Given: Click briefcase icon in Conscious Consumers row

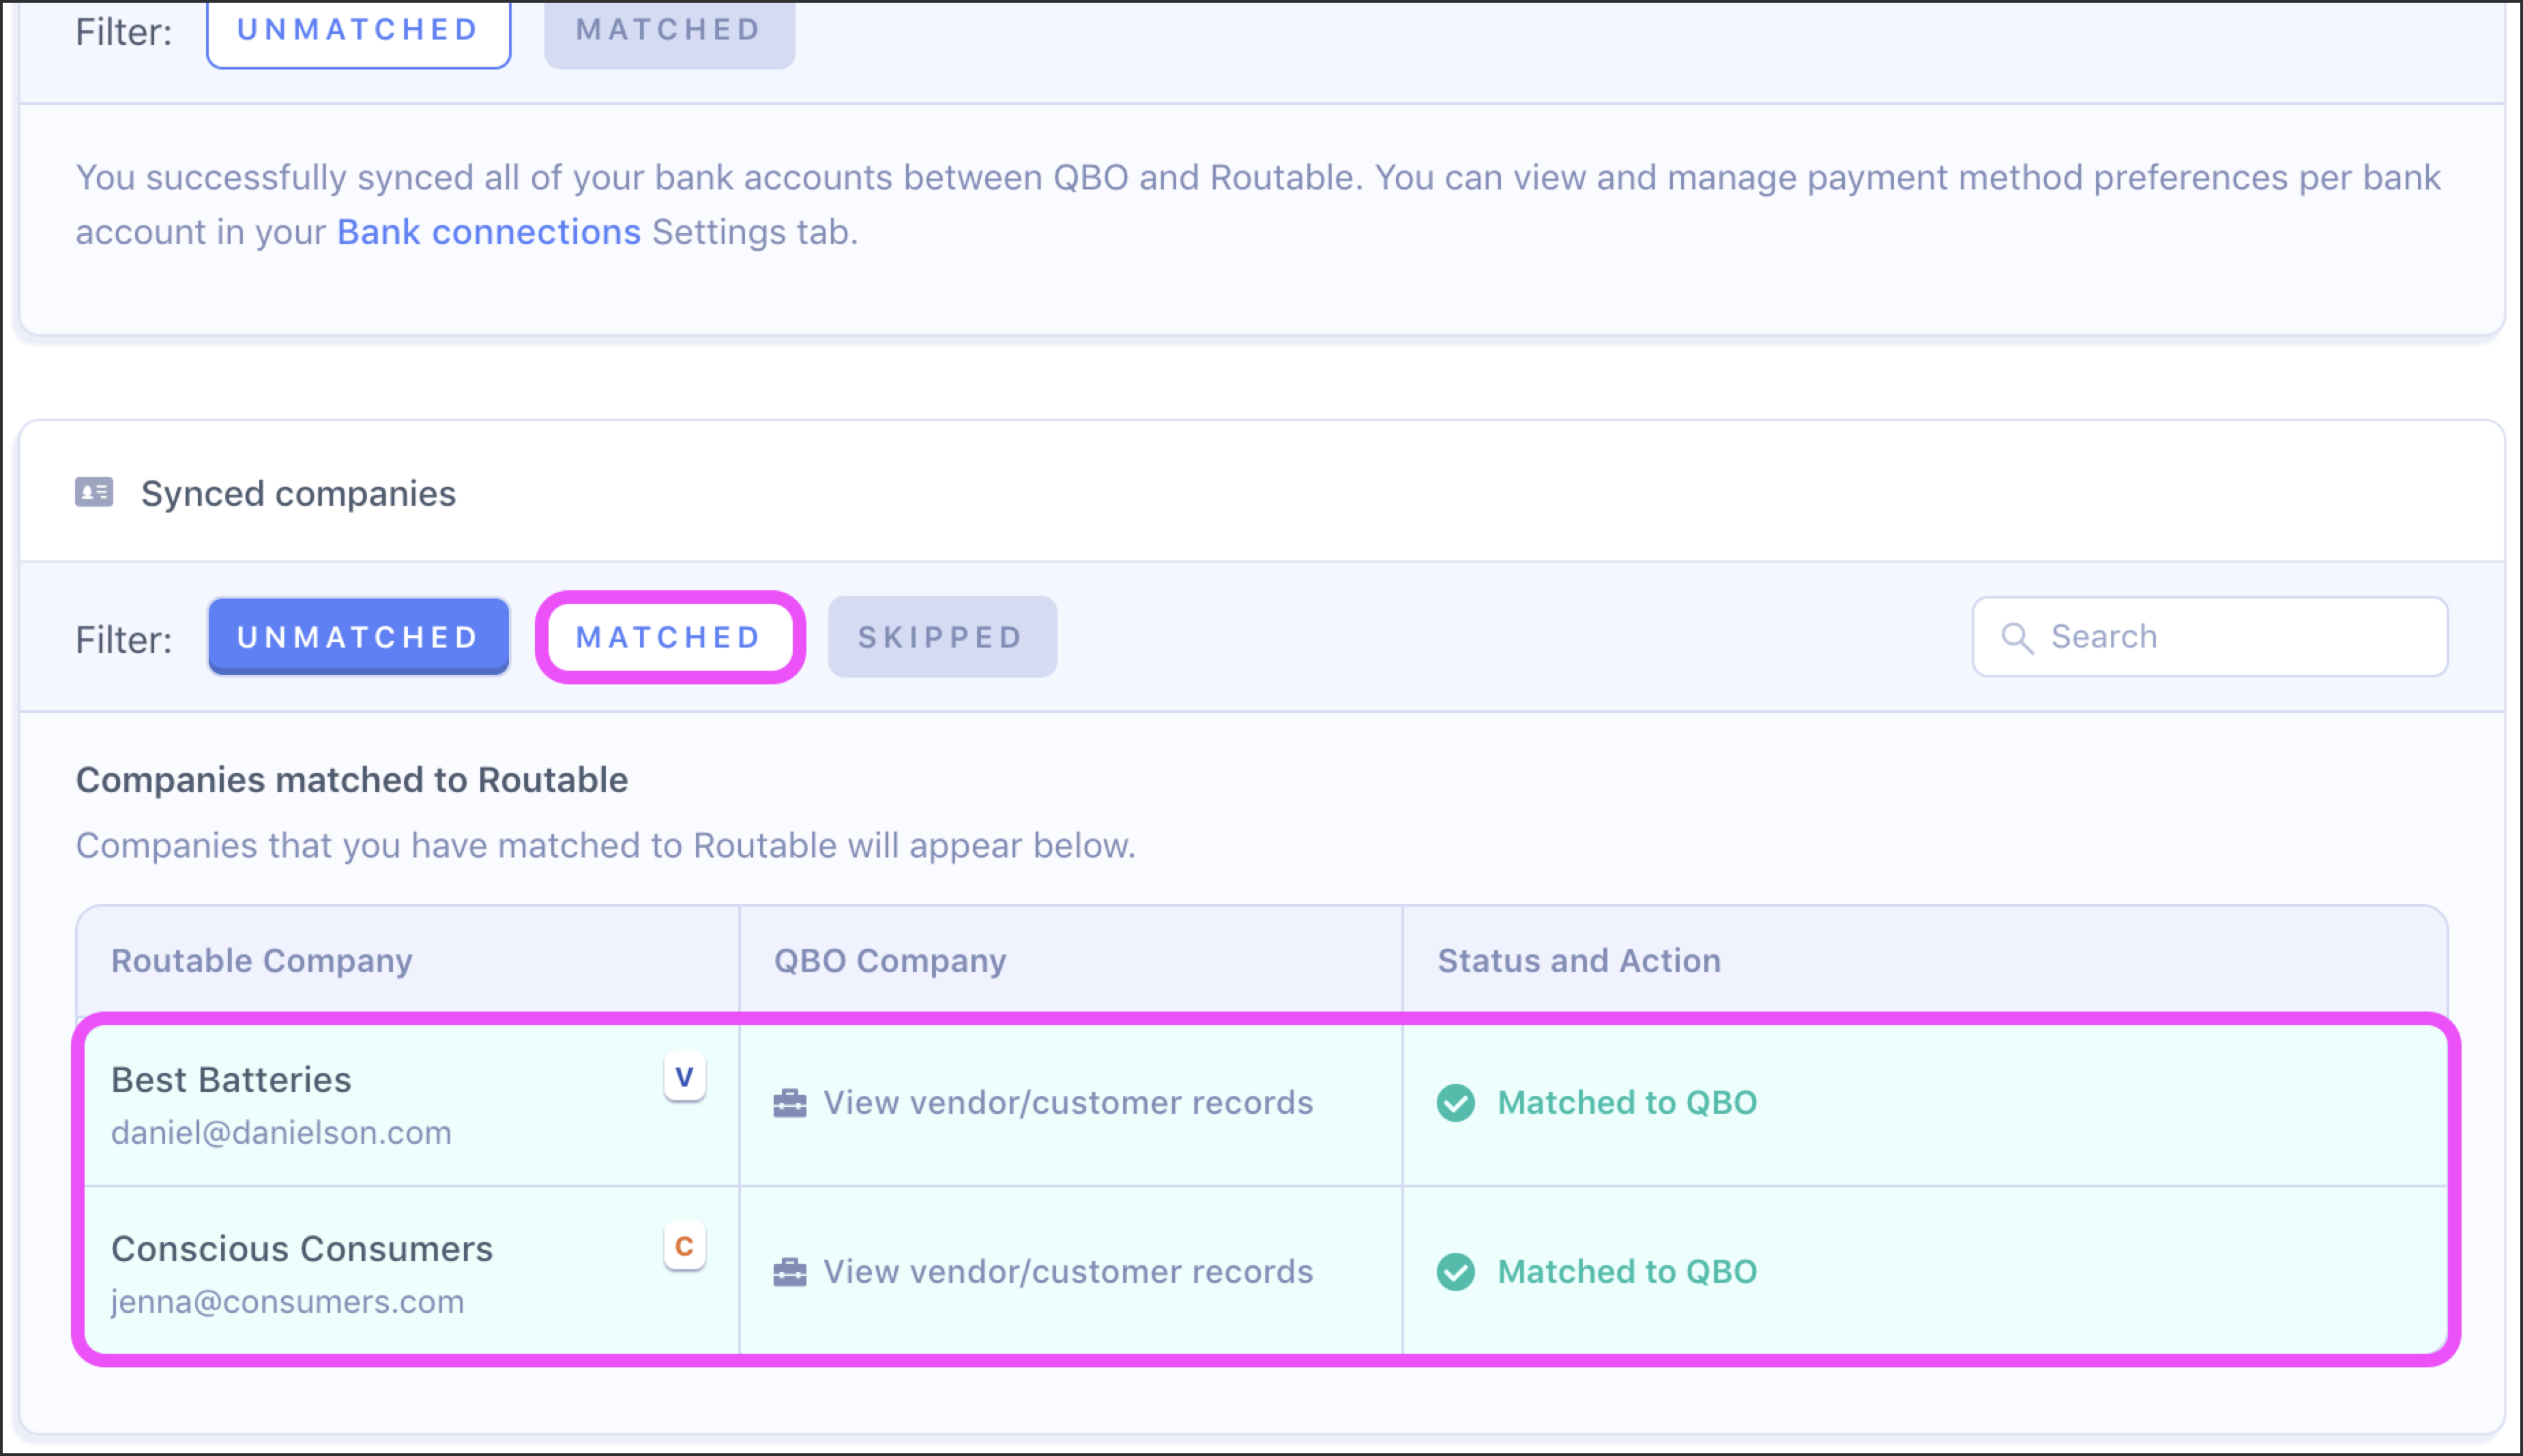Looking at the screenshot, I should coord(789,1272).
